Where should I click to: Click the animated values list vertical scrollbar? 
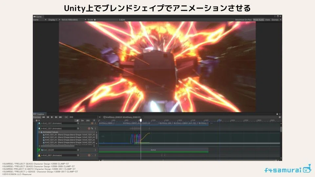96,136
